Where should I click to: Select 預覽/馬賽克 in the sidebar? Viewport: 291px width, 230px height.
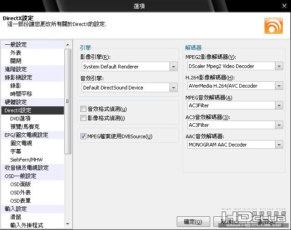[33, 127]
